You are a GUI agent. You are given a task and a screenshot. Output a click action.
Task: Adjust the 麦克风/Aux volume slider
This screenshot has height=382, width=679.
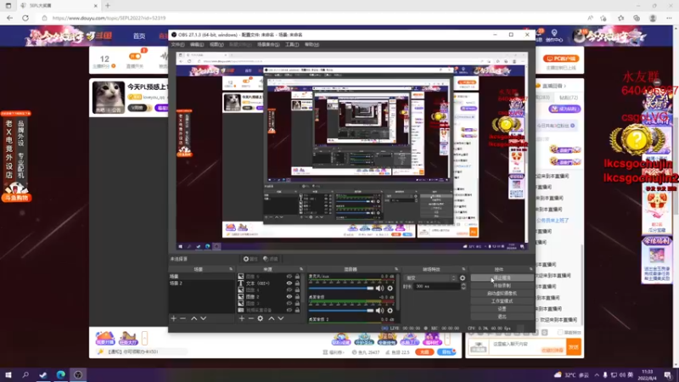pyautogui.click(x=341, y=288)
